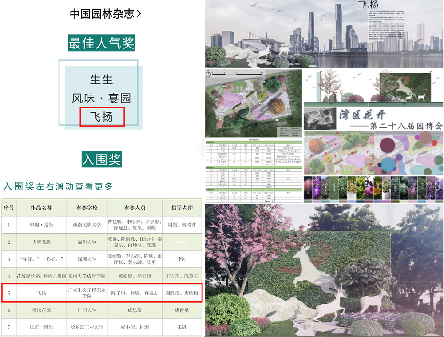
Task: Select the 哈尔滨工业大学 school cell
Action: tap(87, 327)
